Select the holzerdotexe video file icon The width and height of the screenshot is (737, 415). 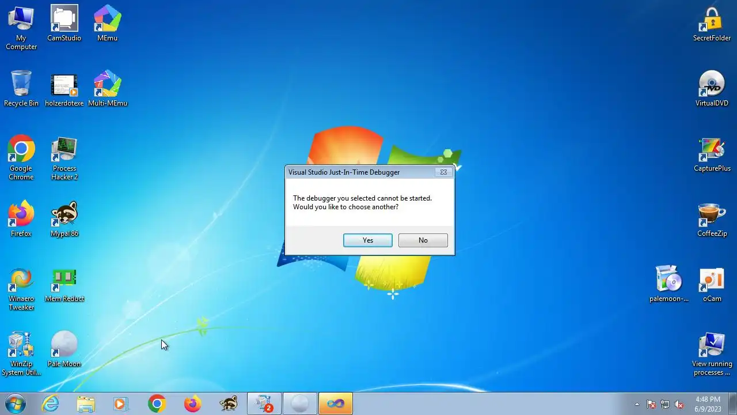coord(64,89)
